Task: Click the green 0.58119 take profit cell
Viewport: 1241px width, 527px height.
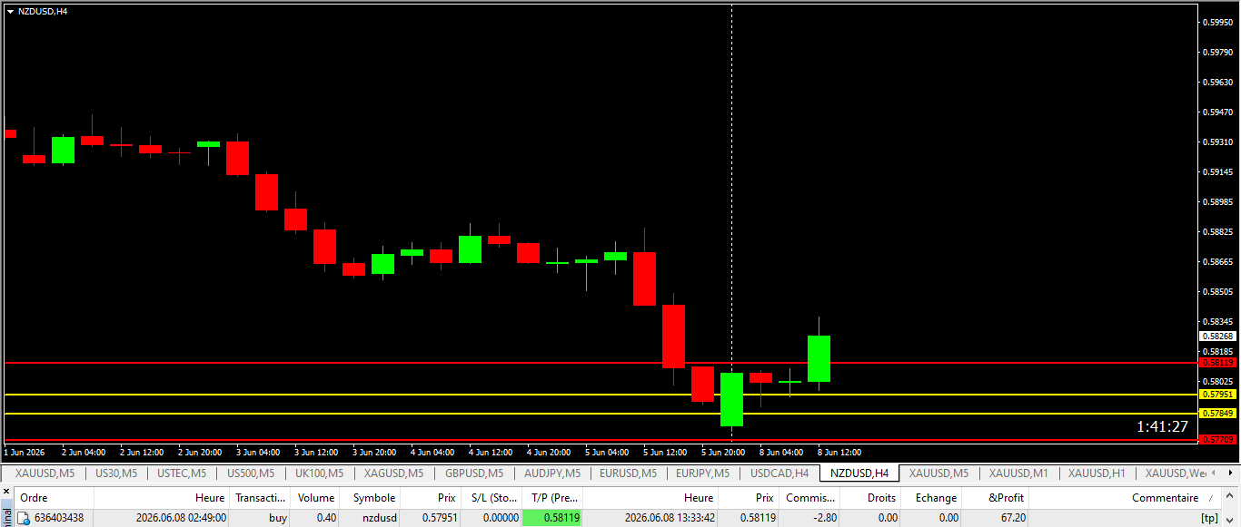Action: pyautogui.click(x=552, y=518)
